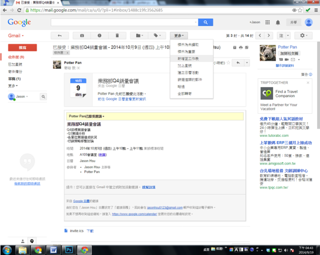Click the 加到社交圈 button

click(289, 54)
